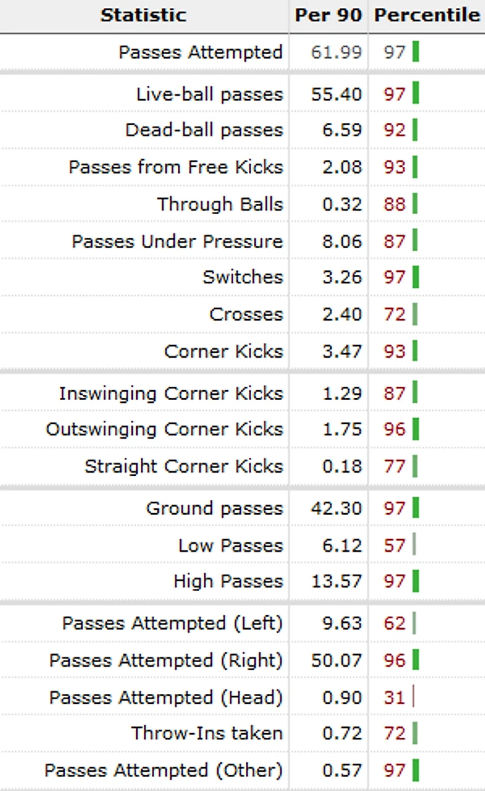The height and width of the screenshot is (791, 485).
Task: Click the Statistic column header
Action: 144,15
